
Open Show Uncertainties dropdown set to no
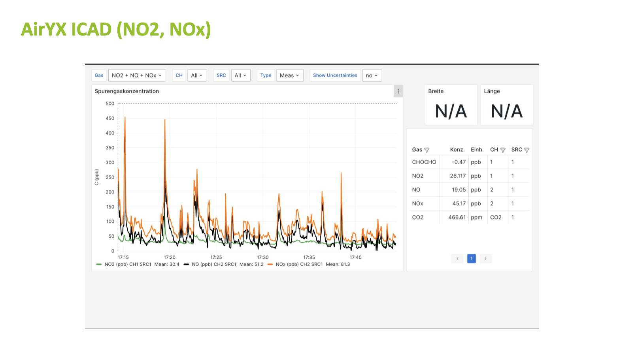372,75
